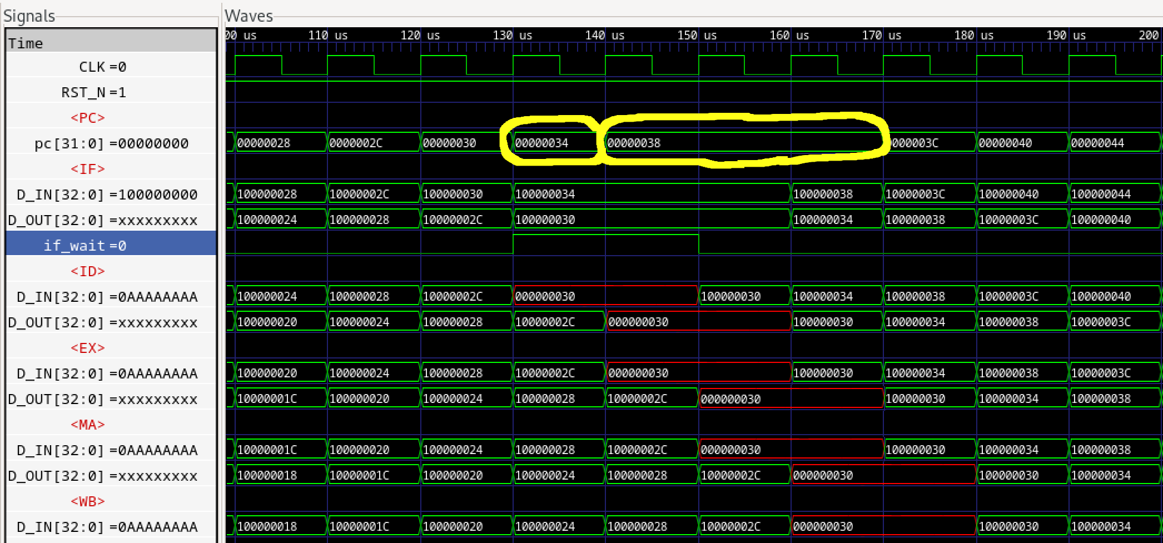Select the CLK signal in Signals list
This screenshot has width=1163, height=543.
tap(103, 67)
